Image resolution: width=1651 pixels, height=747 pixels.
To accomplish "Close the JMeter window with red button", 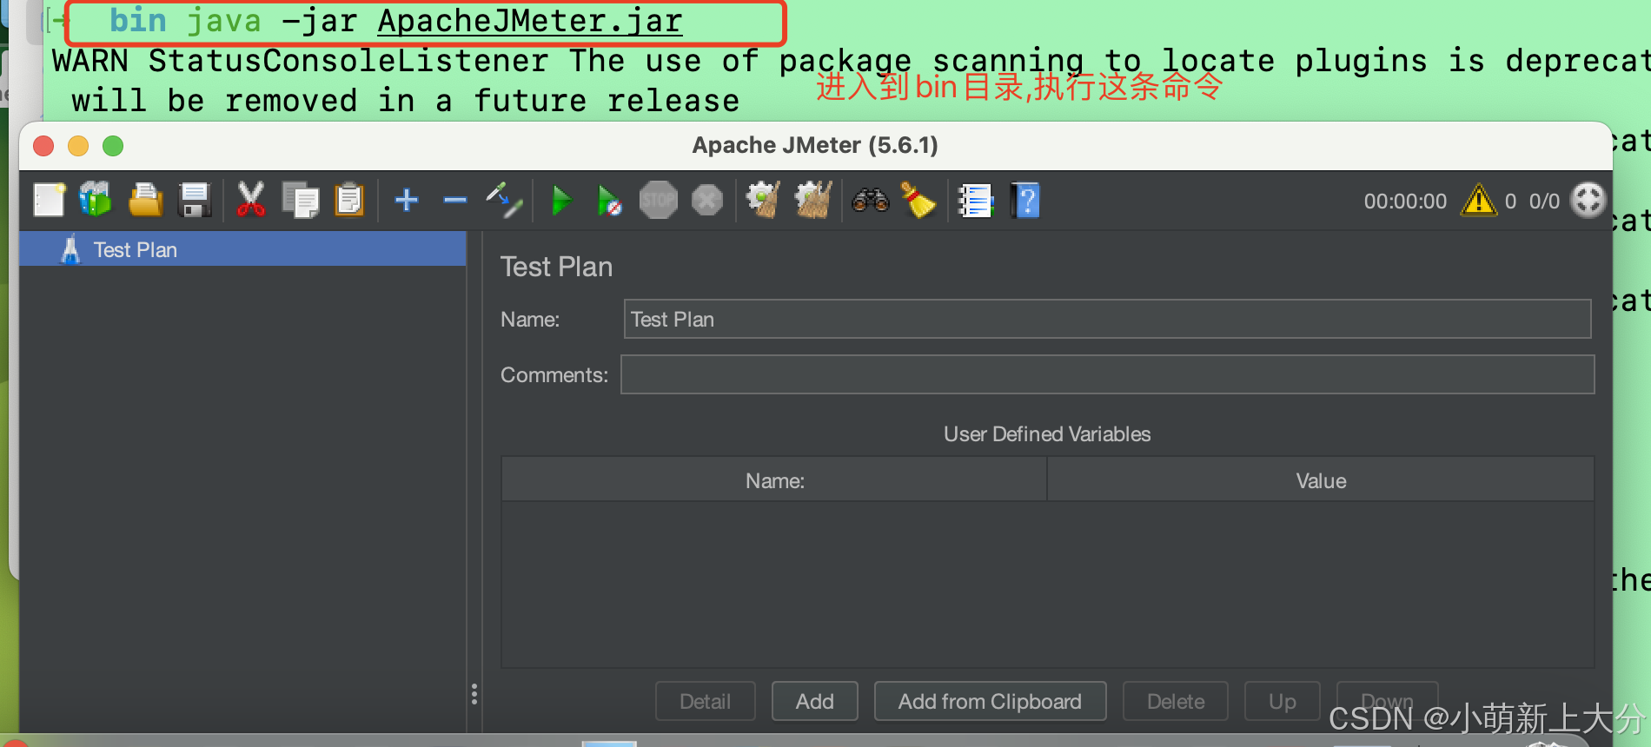I will pos(43,146).
